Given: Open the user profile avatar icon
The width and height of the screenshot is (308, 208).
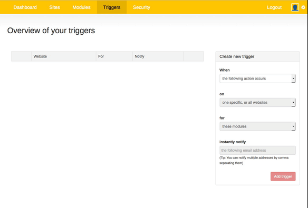Looking at the screenshot, I should click(x=295, y=7).
